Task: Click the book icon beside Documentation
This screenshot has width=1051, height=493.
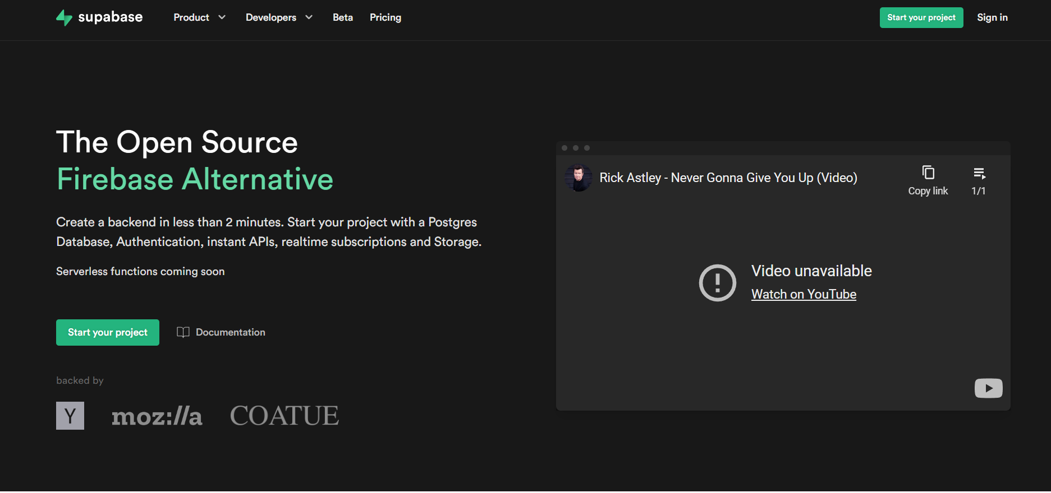Action: 183,332
